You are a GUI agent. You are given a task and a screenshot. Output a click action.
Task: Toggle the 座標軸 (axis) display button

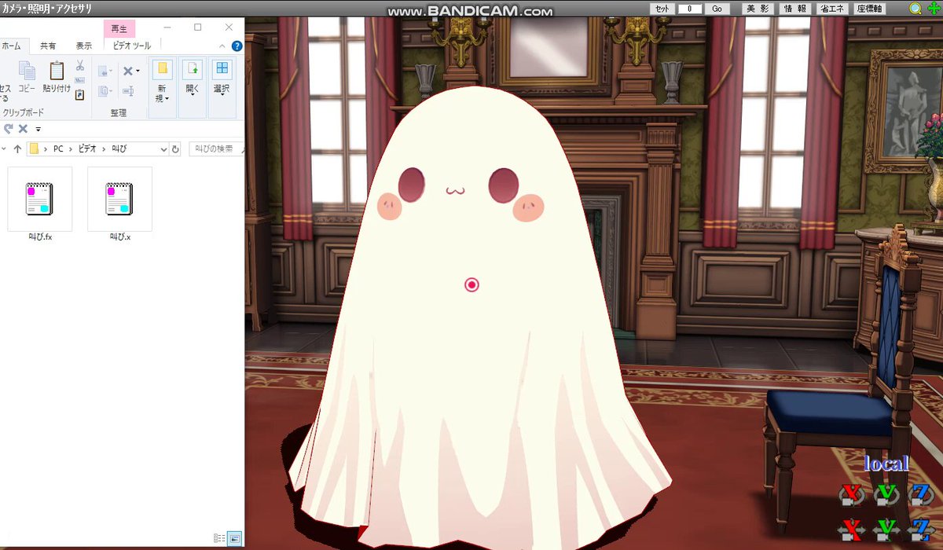870,9
